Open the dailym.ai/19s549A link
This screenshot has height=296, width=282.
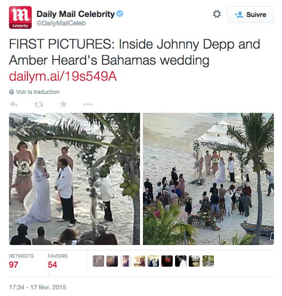(x=62, y=76)
